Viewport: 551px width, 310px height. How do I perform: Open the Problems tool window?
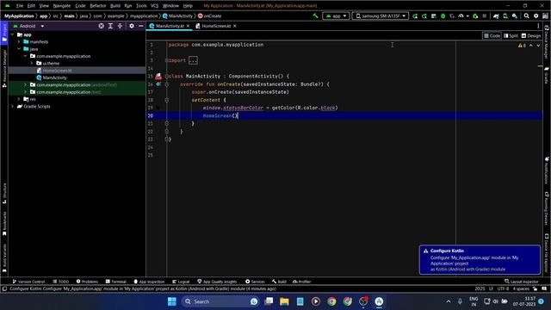(x=87, y=282)
